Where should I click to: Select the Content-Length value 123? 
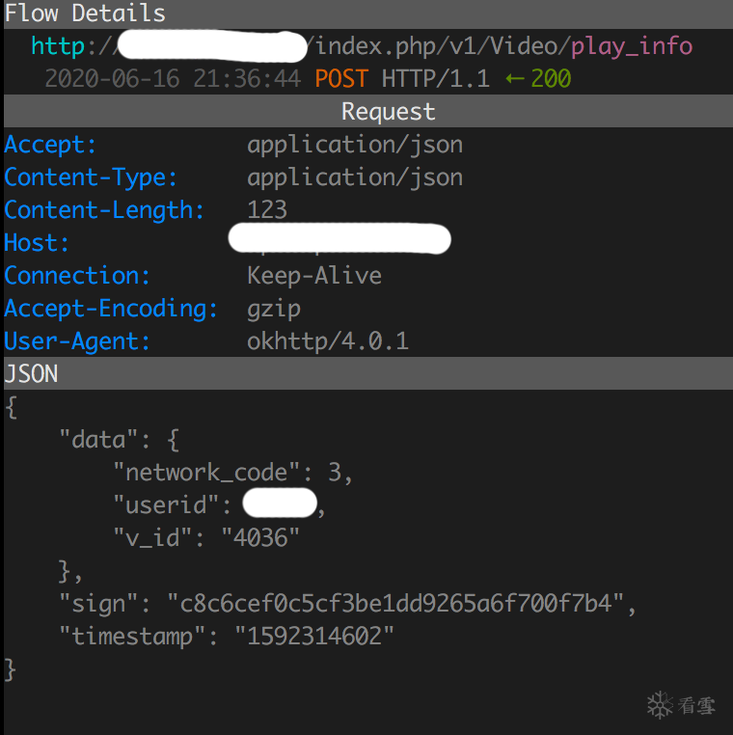(267, 210)
